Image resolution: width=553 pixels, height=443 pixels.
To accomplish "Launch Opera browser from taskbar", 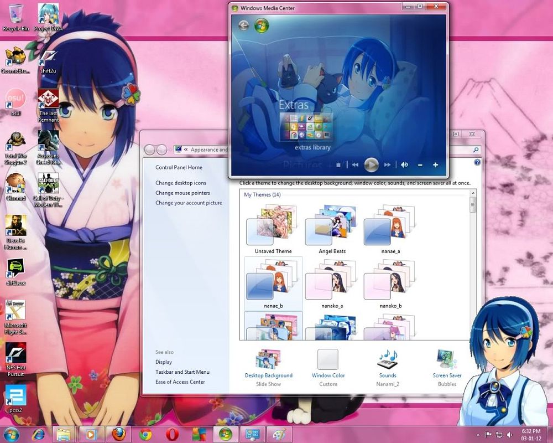I will coord(172,434).
